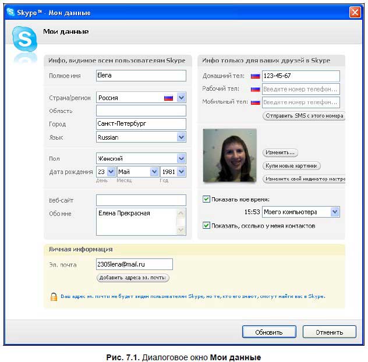The image size is (368, 362).
Task: Click the flag icon beside work phone
Action: 255,89
